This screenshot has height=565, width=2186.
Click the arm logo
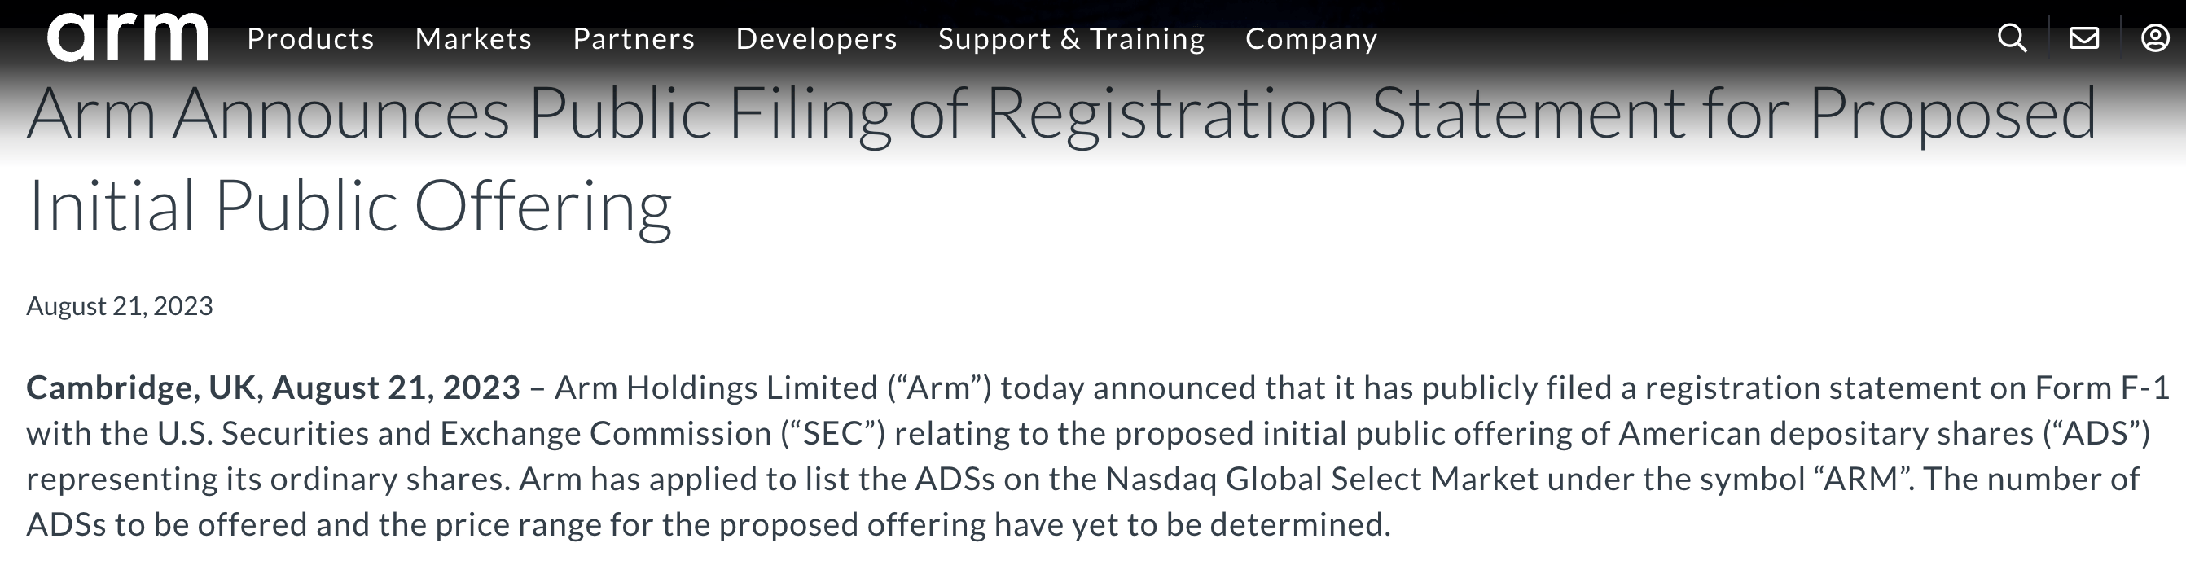pyautogui.click(x=127, y=37)
